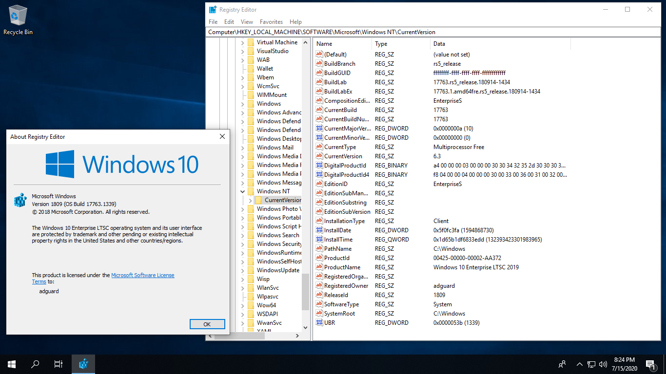Select the Windows Mail key in tree

coord(275,148)
